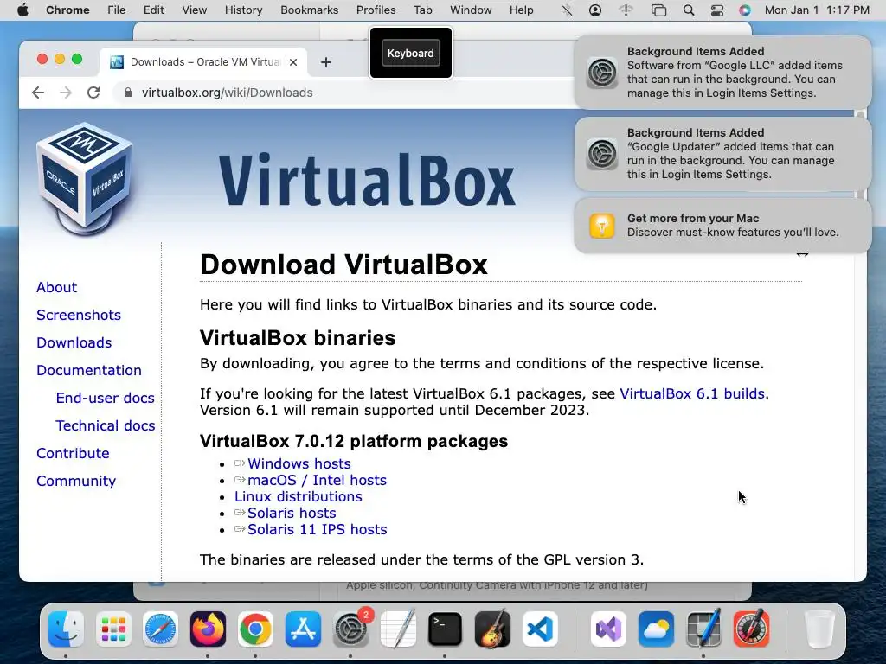
Task: Open the grid-and-pencil app in dock
Action: click(703, 629)
